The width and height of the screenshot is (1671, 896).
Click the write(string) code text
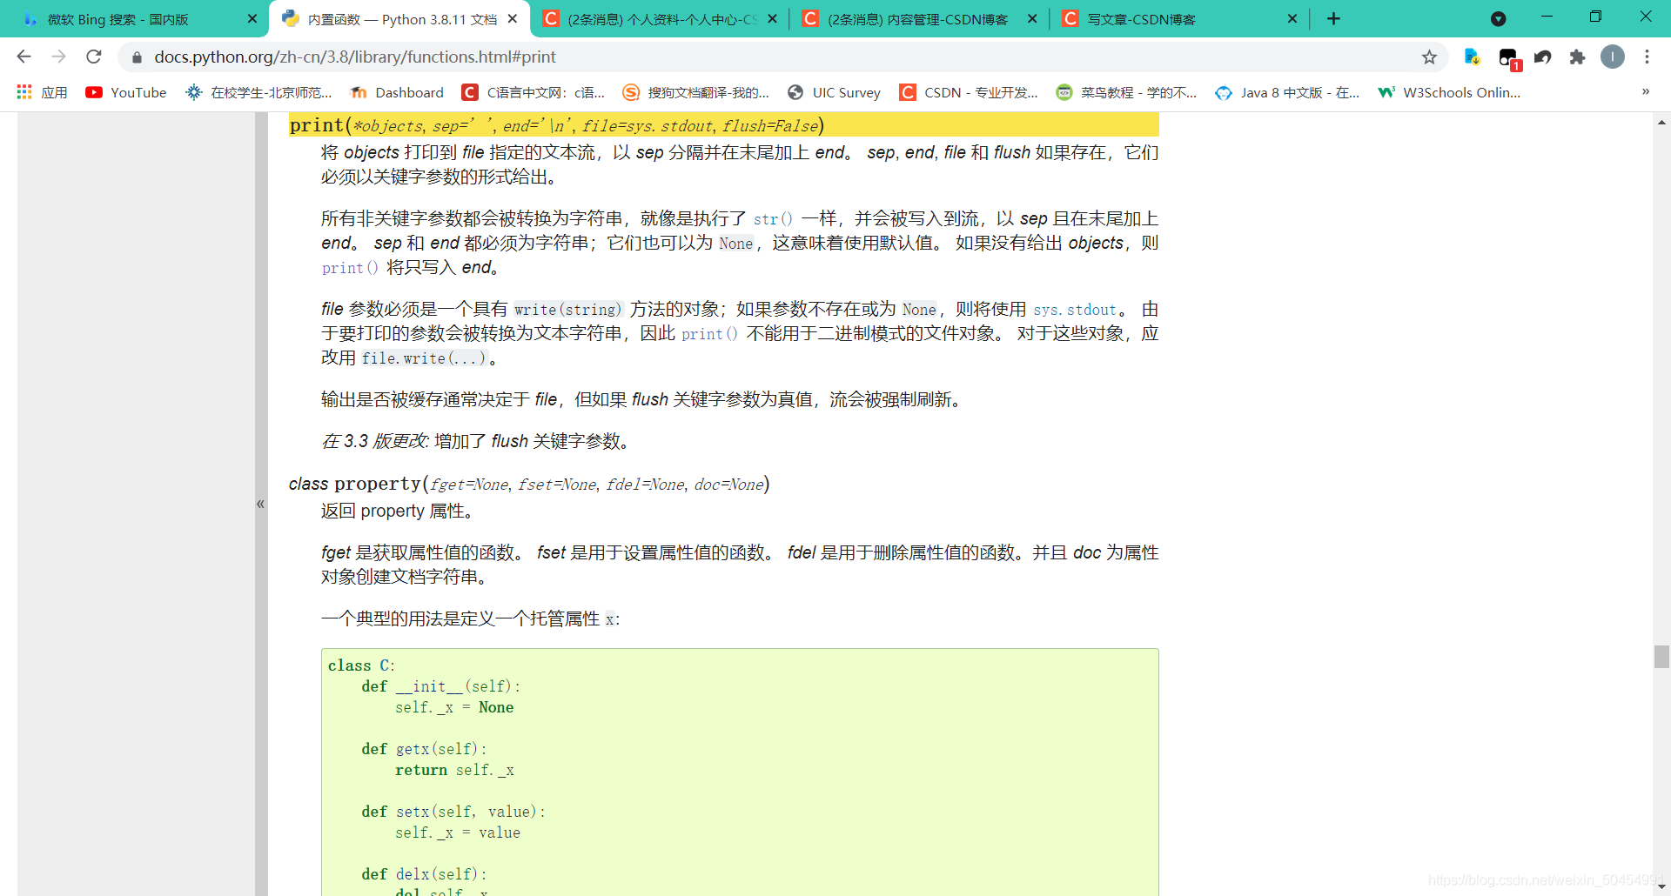567,310
